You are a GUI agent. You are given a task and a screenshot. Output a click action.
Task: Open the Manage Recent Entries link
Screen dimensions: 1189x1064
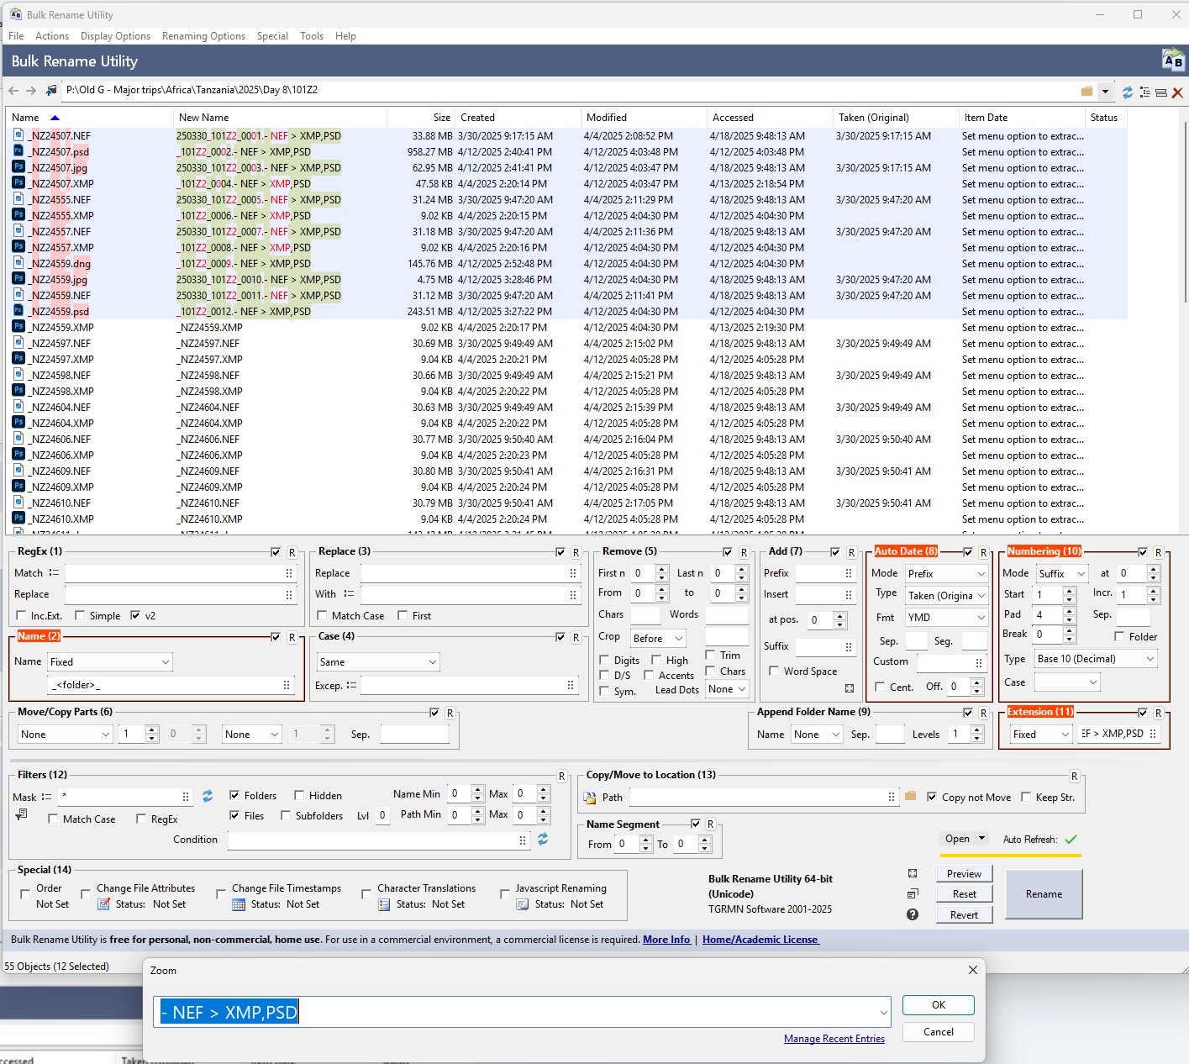point(834,1039)
